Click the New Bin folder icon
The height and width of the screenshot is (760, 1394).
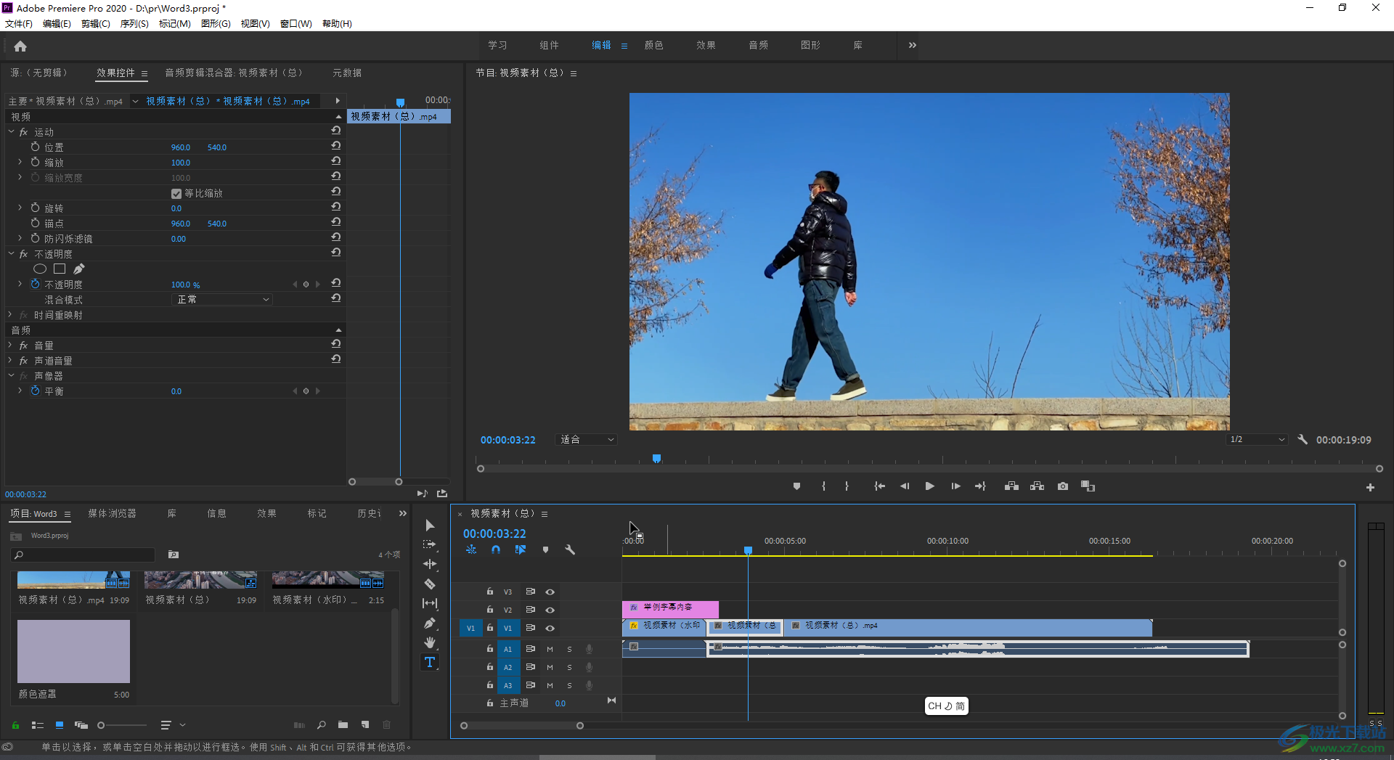pyautogui.click(x=343, y=725)
